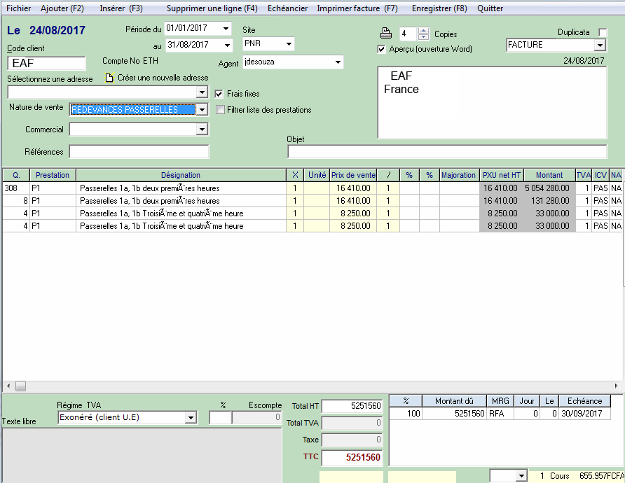The image size is (625, 483).
Task: Click Imprimer facture (F7) menu
Action: point(357,8)
